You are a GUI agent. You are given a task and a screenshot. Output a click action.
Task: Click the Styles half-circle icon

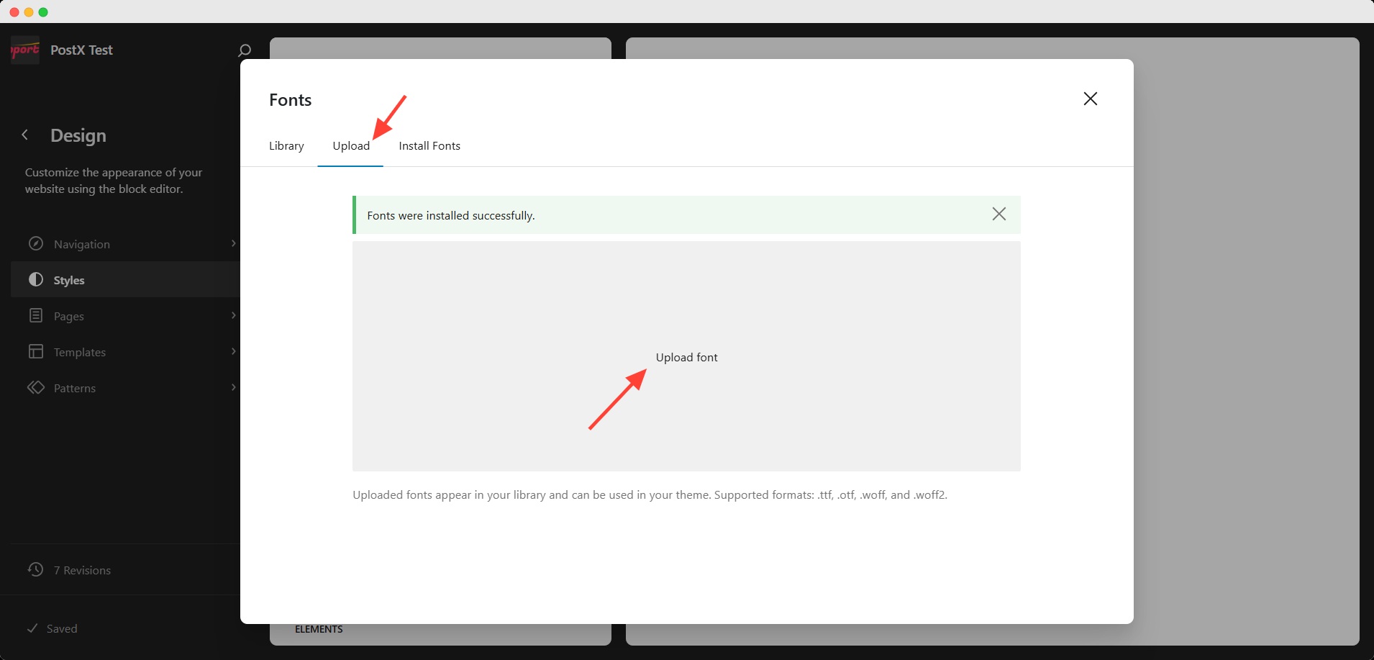[x=35, y=279]
